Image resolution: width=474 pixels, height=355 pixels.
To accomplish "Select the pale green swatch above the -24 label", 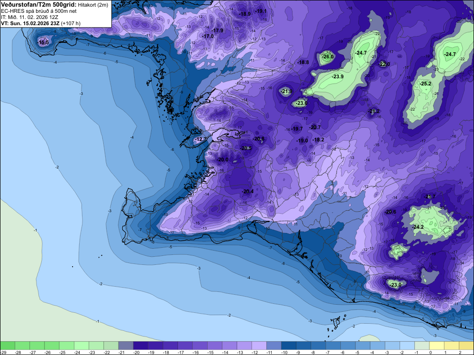I will point(82,346).
